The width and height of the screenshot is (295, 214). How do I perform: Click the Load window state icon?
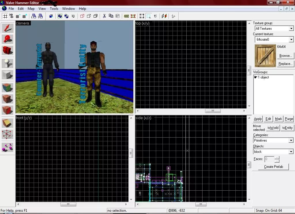[34, 16]
